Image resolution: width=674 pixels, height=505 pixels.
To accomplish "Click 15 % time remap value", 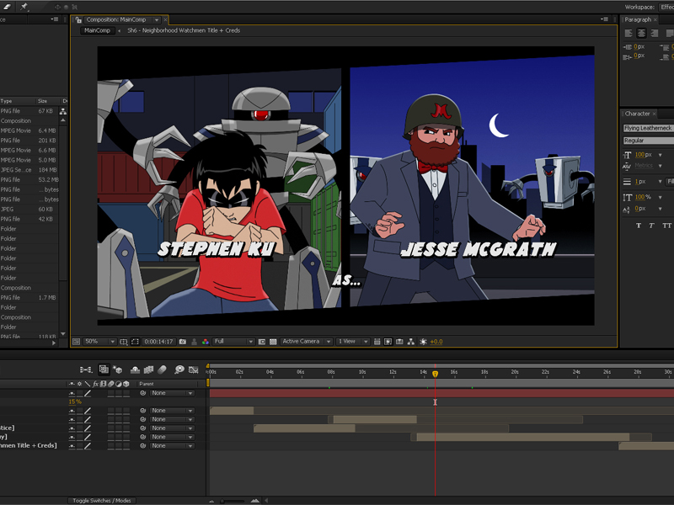I will click(x=75, y=402).
